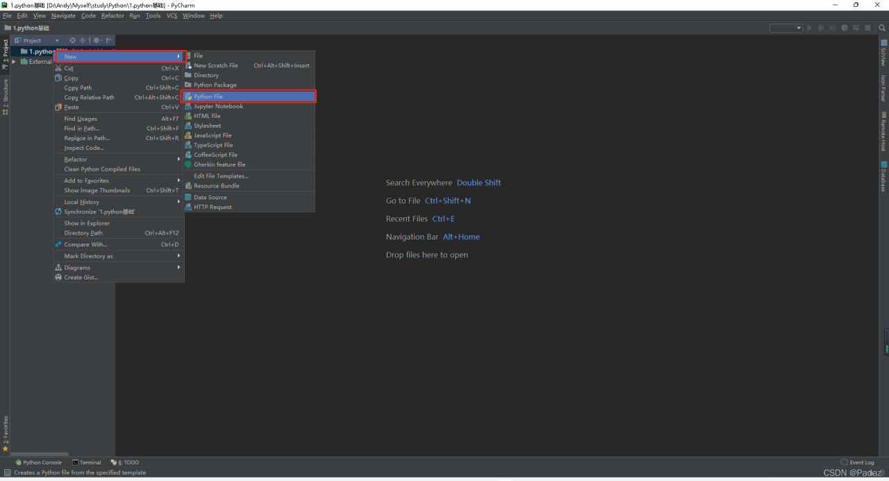Viewport: 889px width, 481px height.
Task: Click the 1: Project tool window tab
Action: 6,55
